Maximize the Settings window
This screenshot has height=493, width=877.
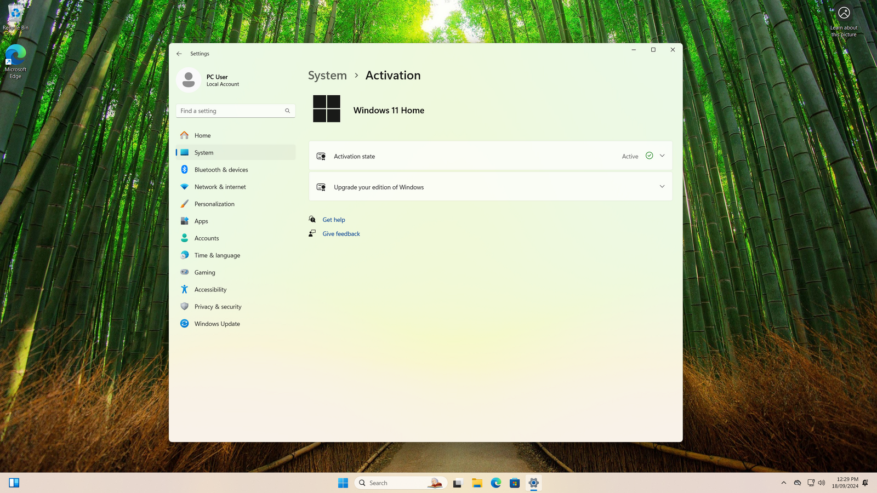tap(653, 50)
